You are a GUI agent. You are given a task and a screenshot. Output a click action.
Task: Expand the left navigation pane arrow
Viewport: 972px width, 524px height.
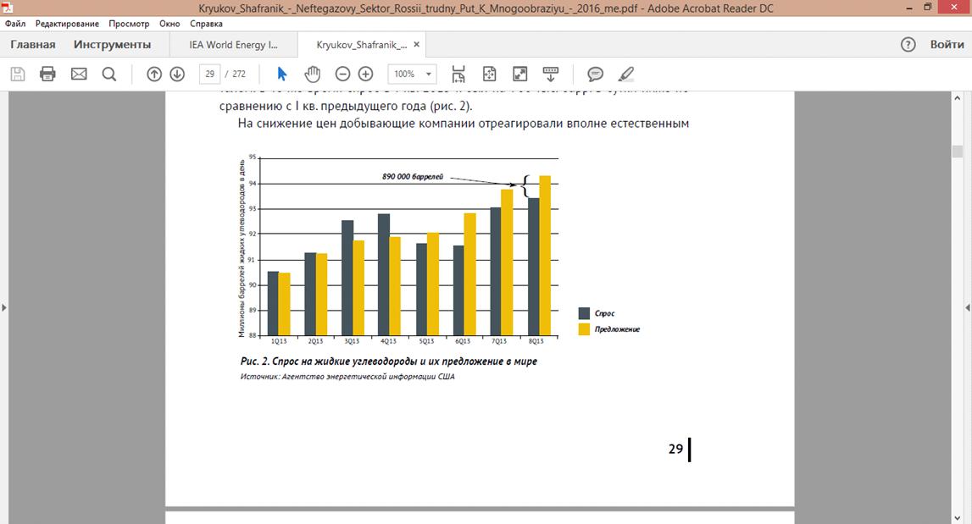(4, 307)
